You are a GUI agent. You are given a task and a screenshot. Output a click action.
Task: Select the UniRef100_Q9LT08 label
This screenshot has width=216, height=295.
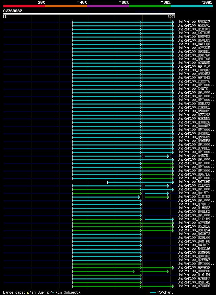194,59
